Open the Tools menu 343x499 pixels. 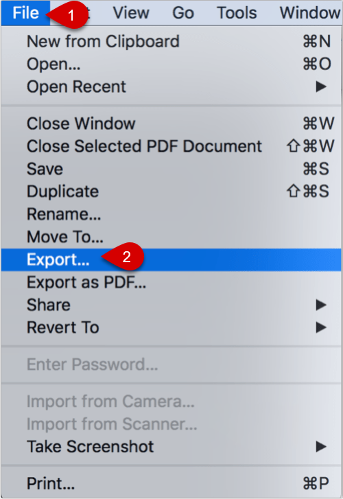[x=237, y=13]
